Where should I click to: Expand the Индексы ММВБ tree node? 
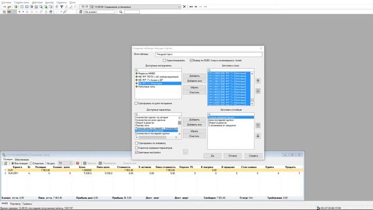136,73
